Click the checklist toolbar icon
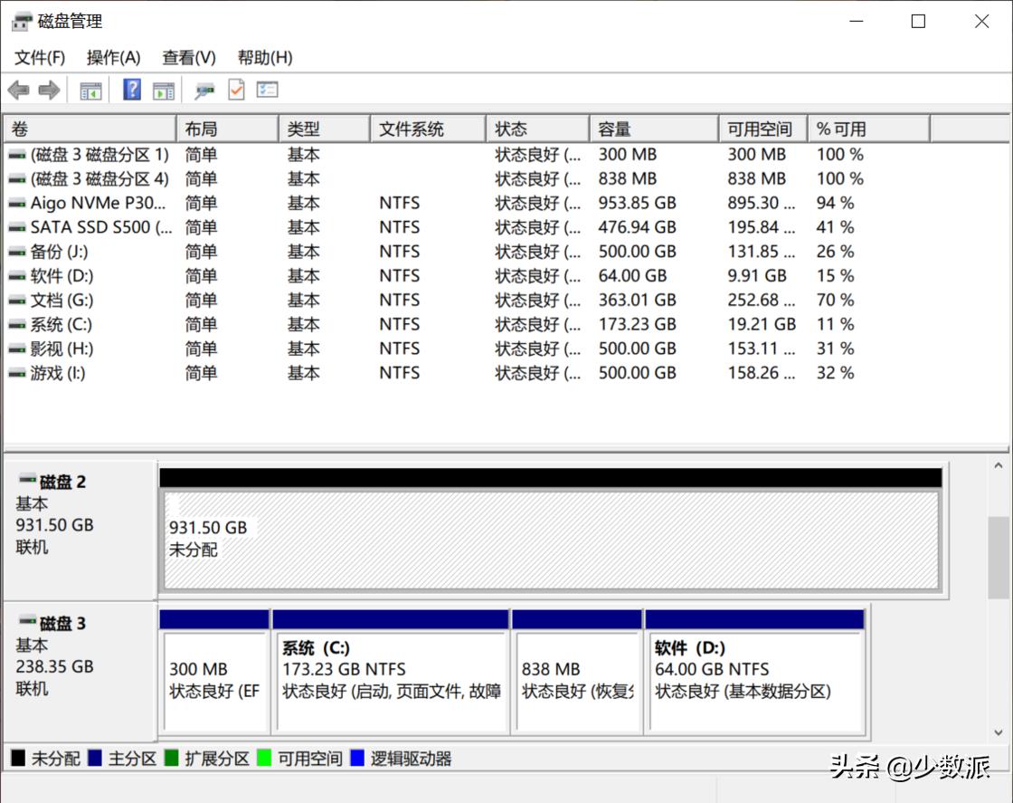Screen dimensions: 1013x803 tap(266, 90)
